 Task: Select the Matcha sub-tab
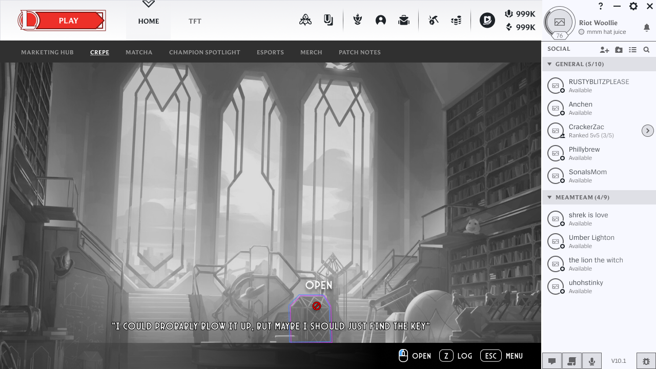[139, 52]
